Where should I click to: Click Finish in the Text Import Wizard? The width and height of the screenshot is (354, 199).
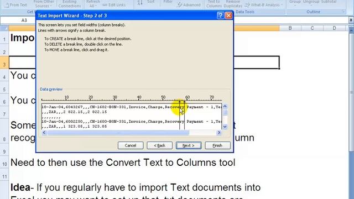[x=217, y=145]
